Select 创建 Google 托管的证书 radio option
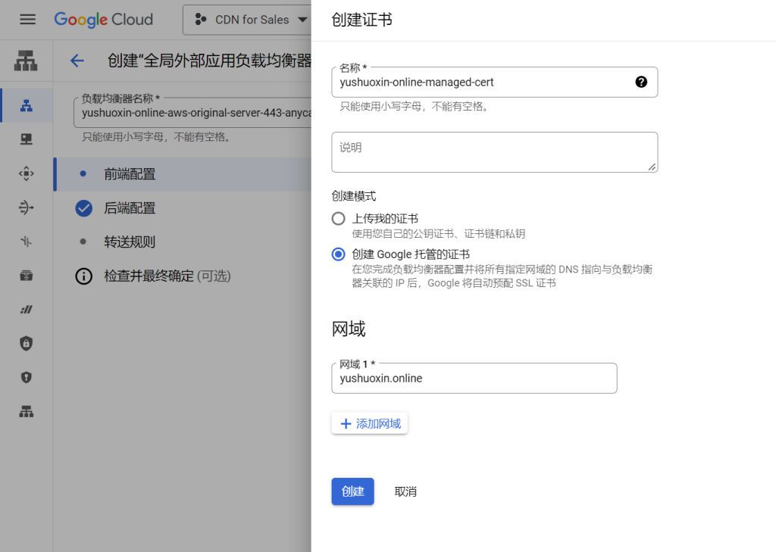 pos(339,254)
